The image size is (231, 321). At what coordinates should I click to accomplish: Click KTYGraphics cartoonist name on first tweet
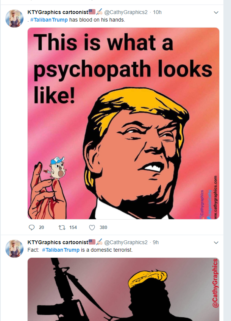click(58, 12)
